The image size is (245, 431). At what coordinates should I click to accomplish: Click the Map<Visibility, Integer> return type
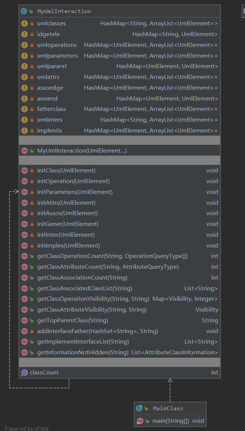pyautogui.click(x=185, y=299)
